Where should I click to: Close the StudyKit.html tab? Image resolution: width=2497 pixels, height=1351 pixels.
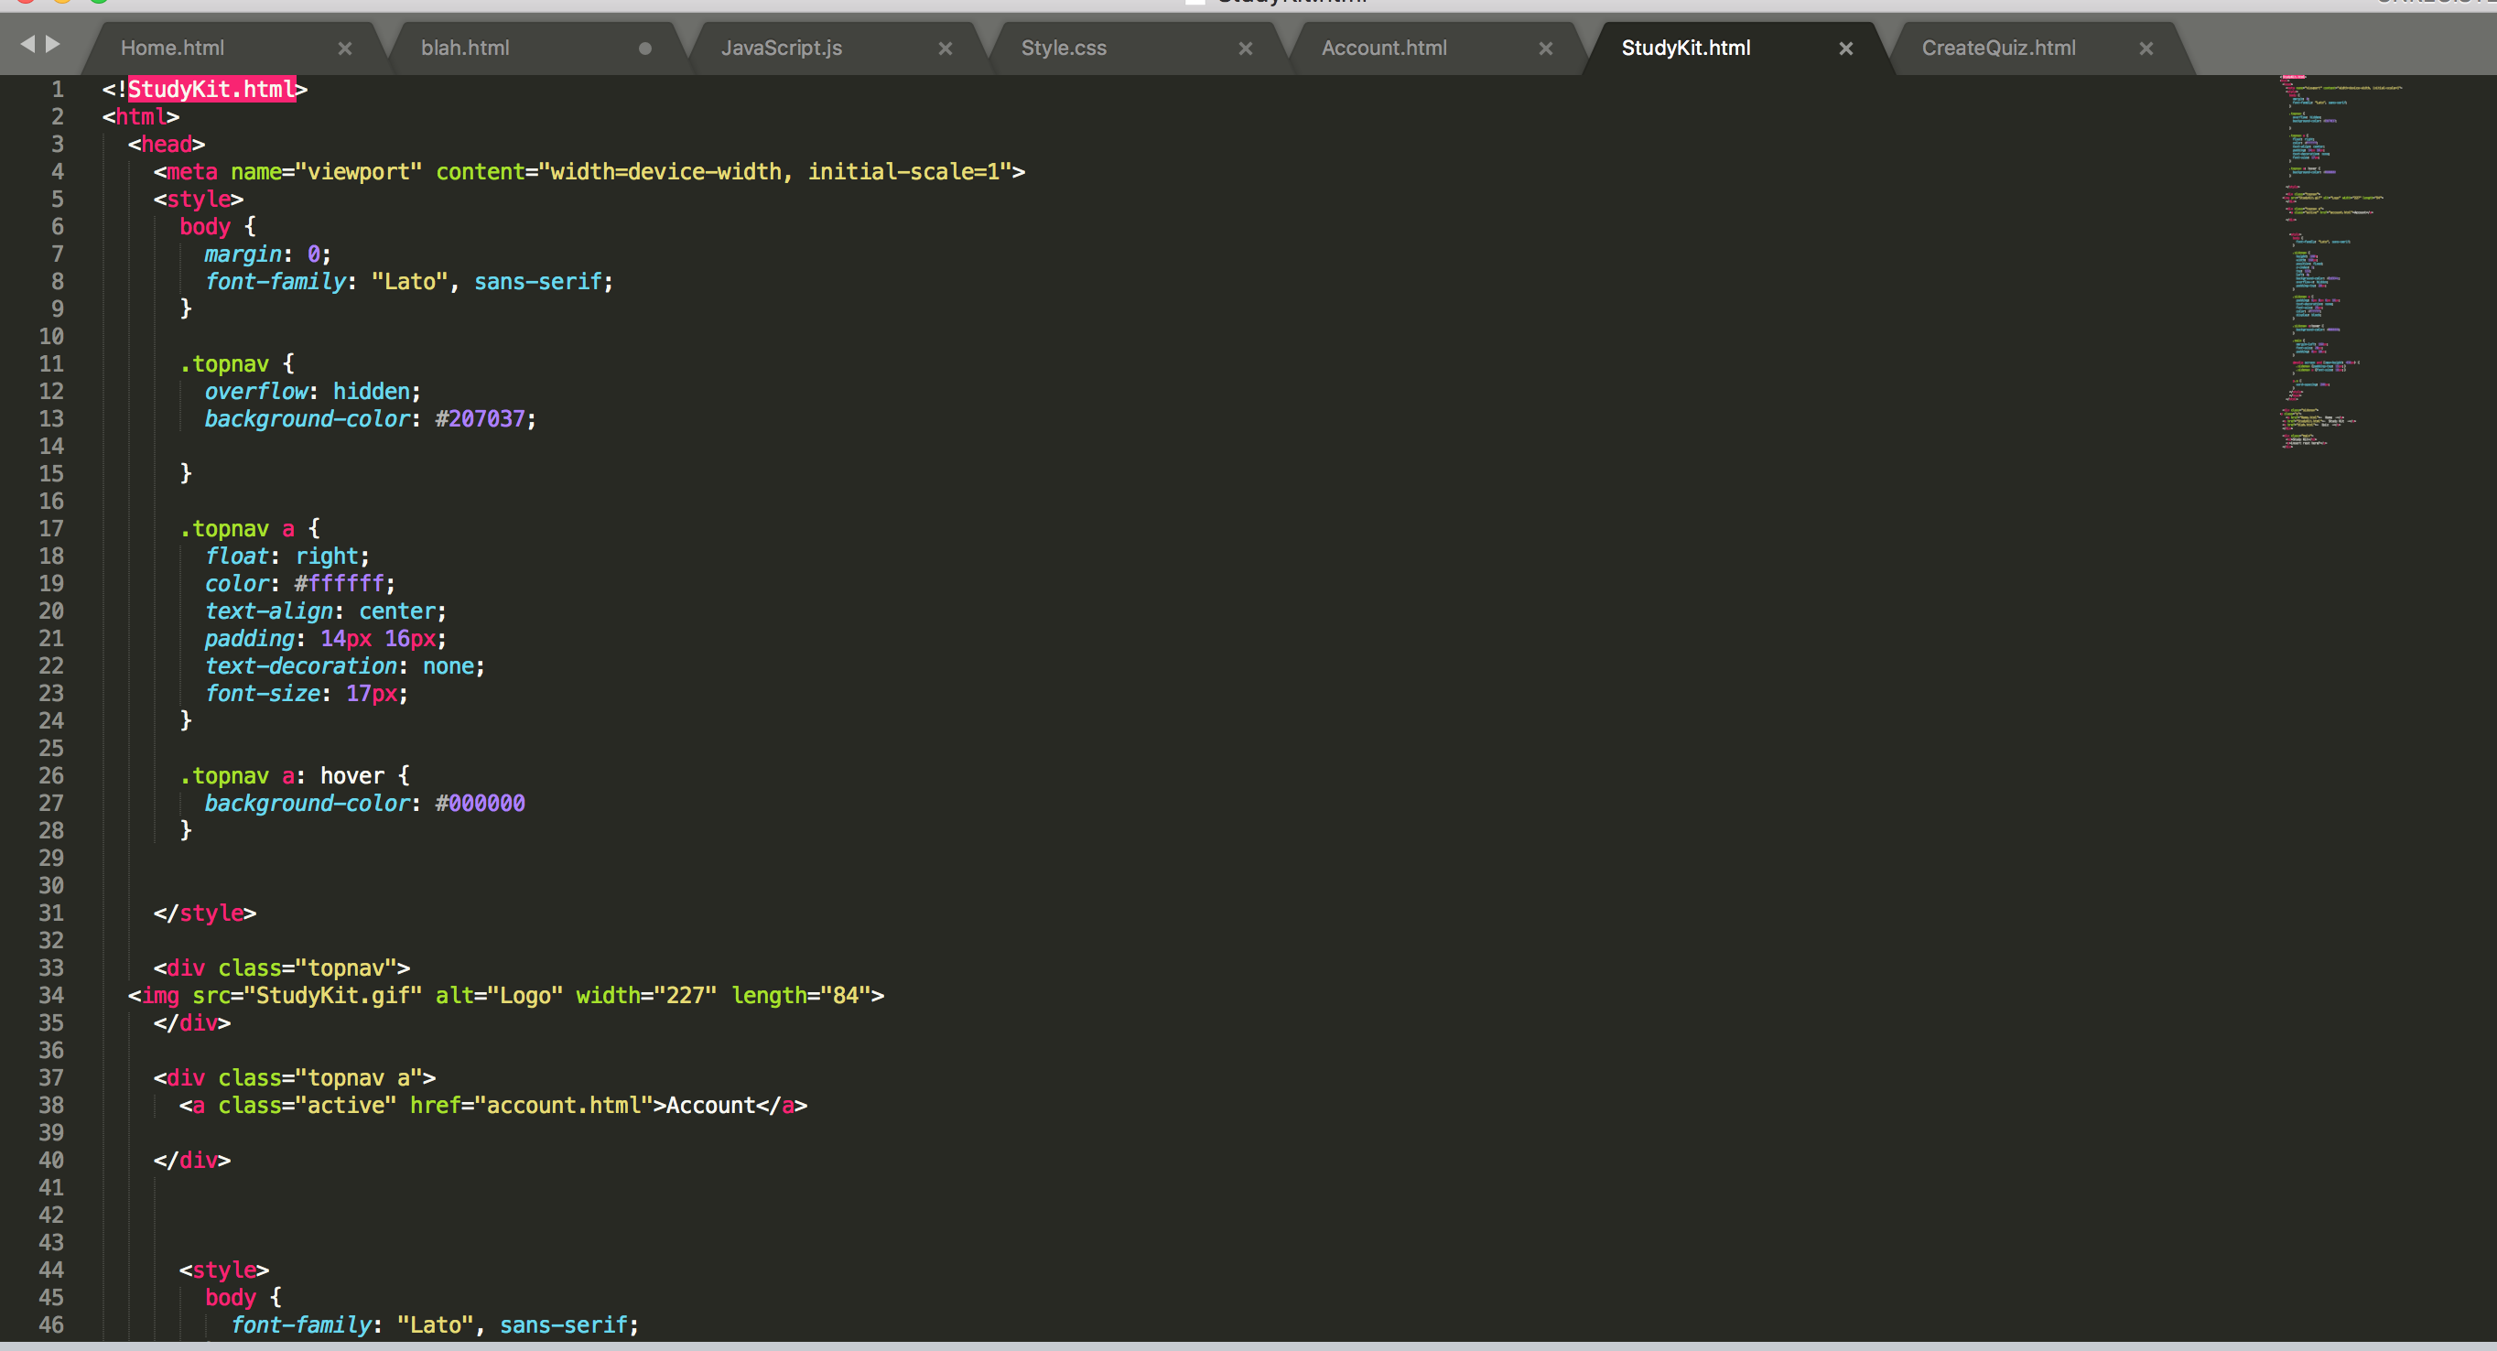point(1845,49)
